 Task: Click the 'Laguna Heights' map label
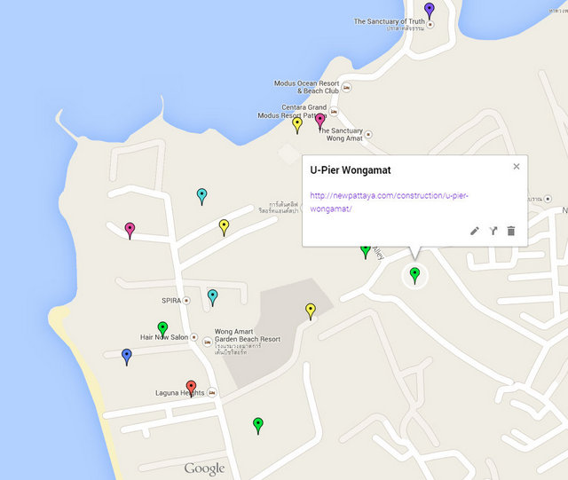(x=179, y=393)
